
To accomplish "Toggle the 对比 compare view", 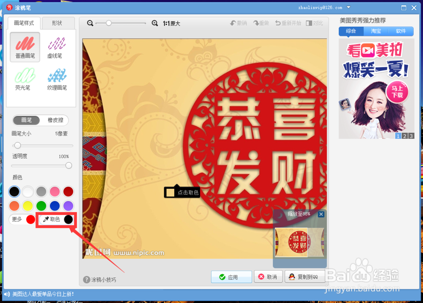I will [315, 23].
